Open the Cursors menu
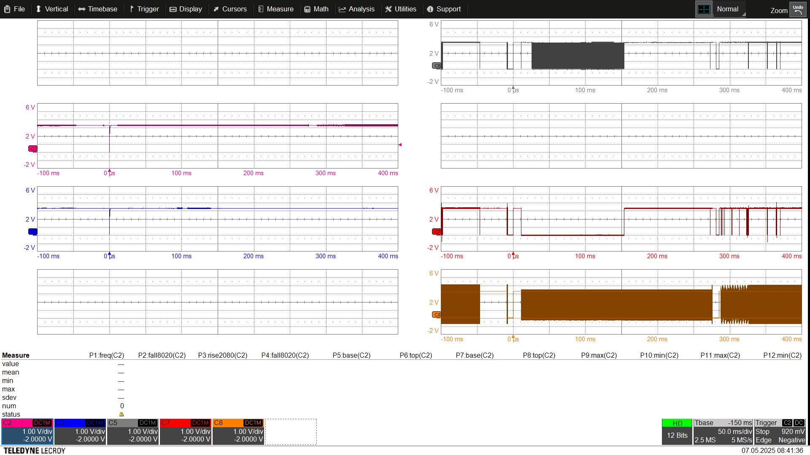The width and height of the screenshot is (810, 455). [230, 9]
